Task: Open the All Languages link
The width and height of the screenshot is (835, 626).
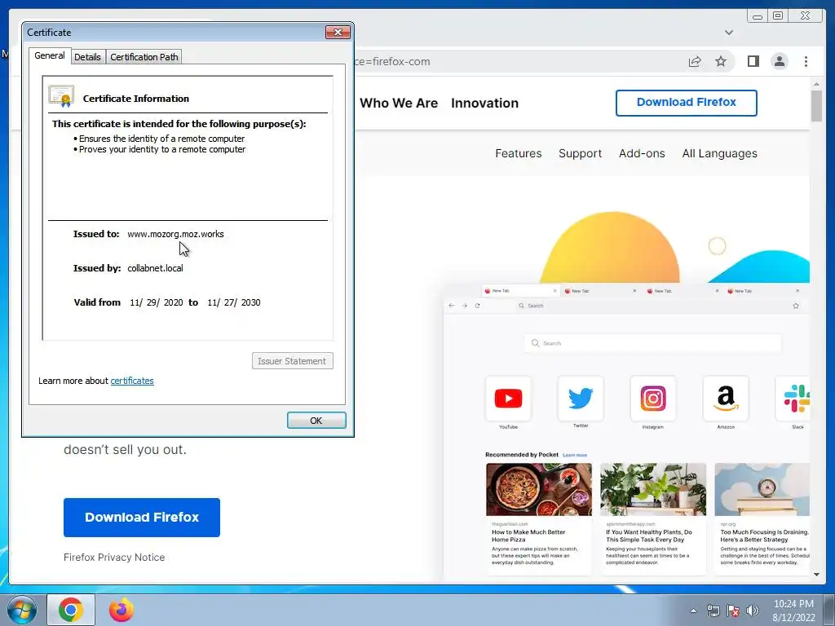Action: tap(719, 153)
